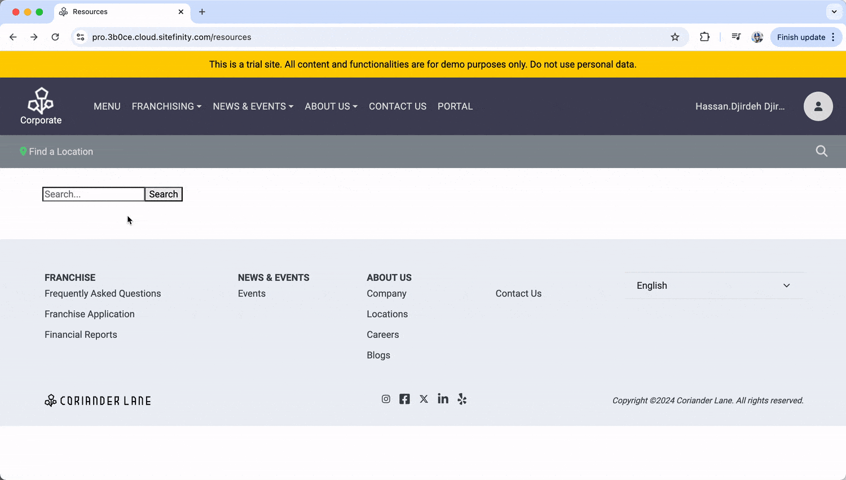Open the LinkedIn footer icon
The image size is (846, 480).
coord(443,399)
